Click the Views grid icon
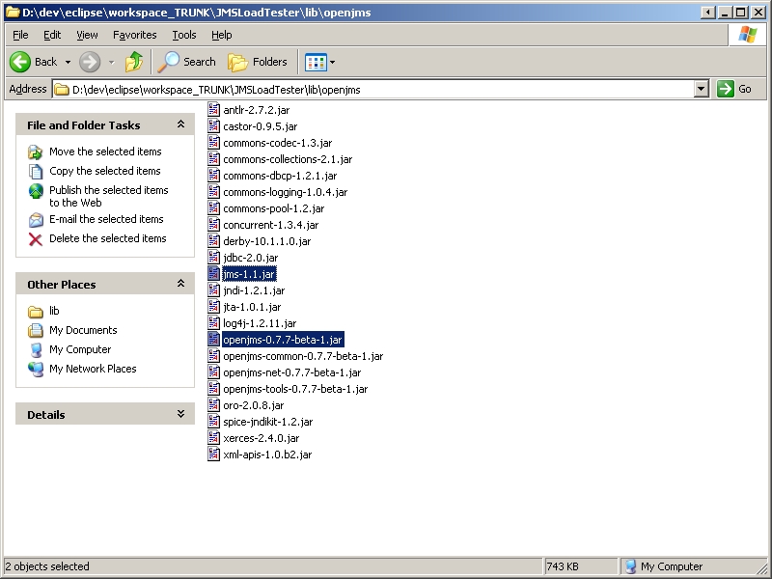This screenshot has height=579, width=772. (x=316, y=62)
